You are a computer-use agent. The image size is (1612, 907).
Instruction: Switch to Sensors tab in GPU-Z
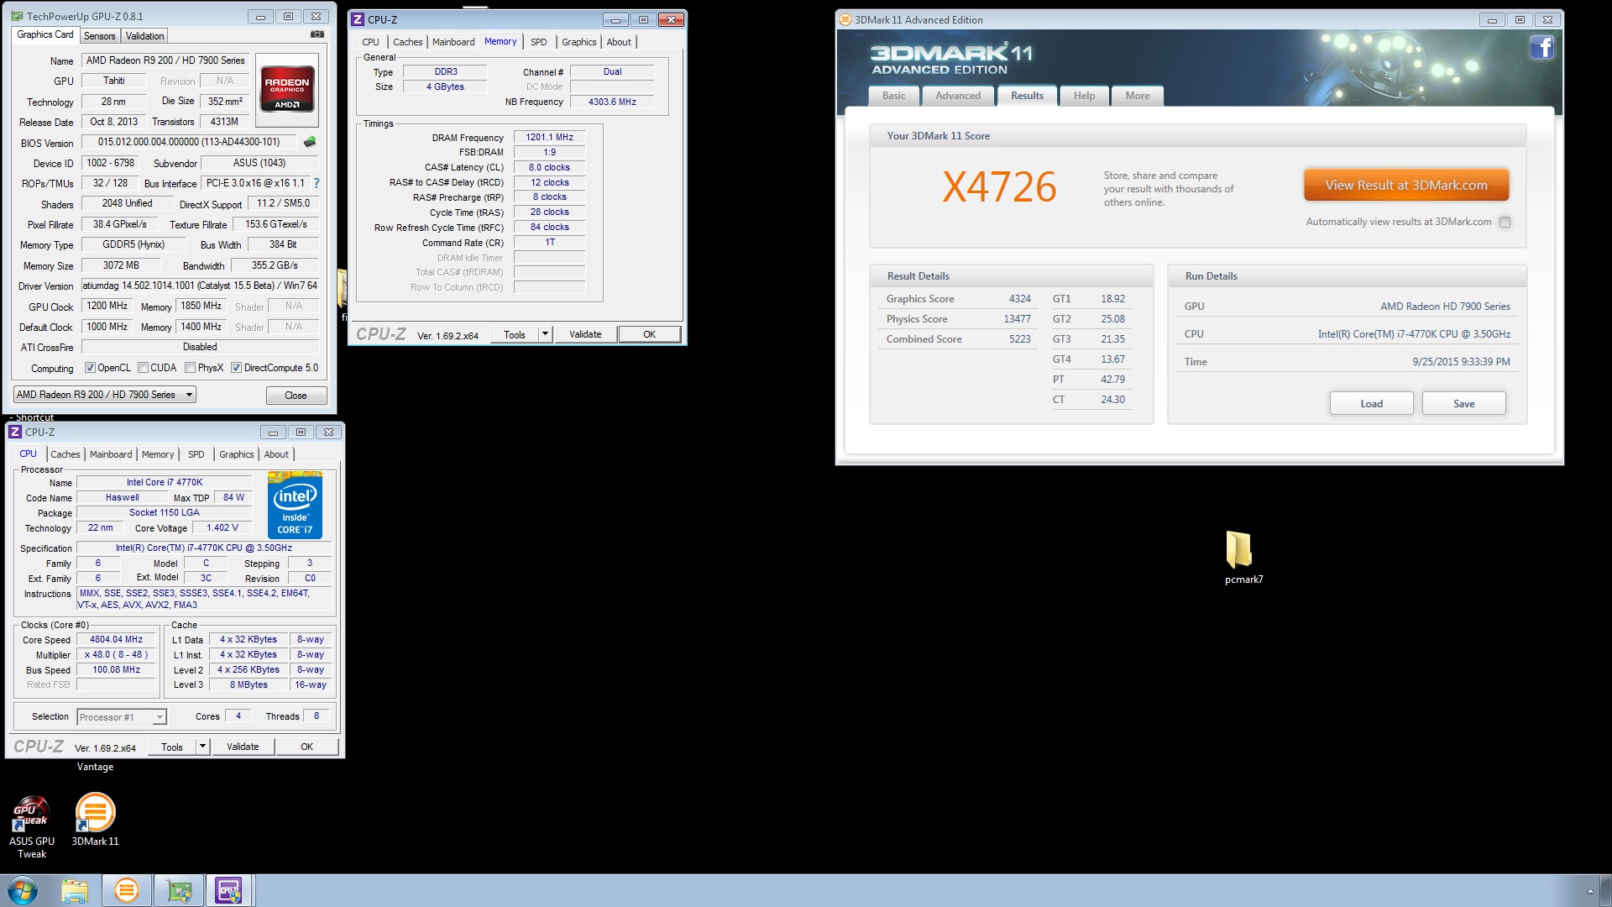(x=100, y=36)
